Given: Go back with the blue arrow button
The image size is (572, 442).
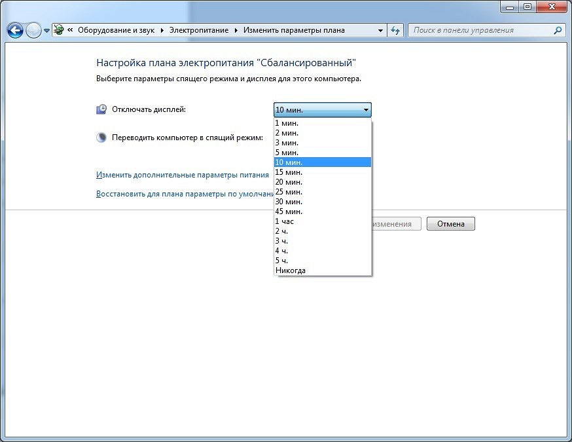Looking at the screenshot, I should [15, 30].
